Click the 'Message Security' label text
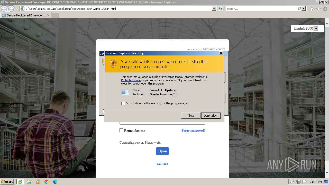The width and height of the screenshot is (329, 185). tap(214, 49)
